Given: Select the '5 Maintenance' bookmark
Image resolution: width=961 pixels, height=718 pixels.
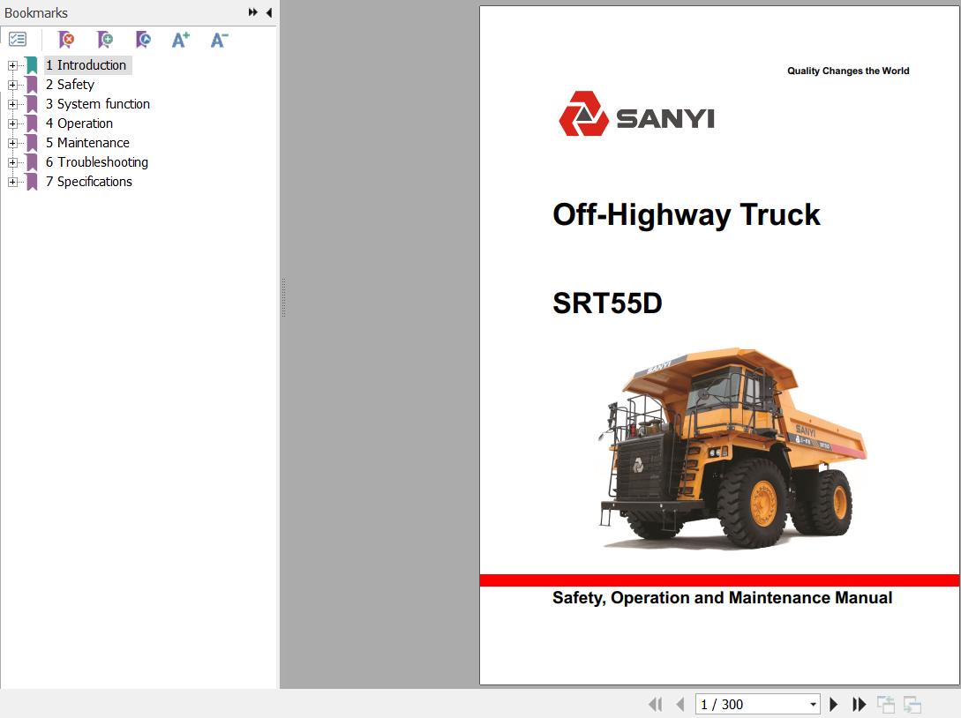Looking at the screenshot, I should (87, 143).
